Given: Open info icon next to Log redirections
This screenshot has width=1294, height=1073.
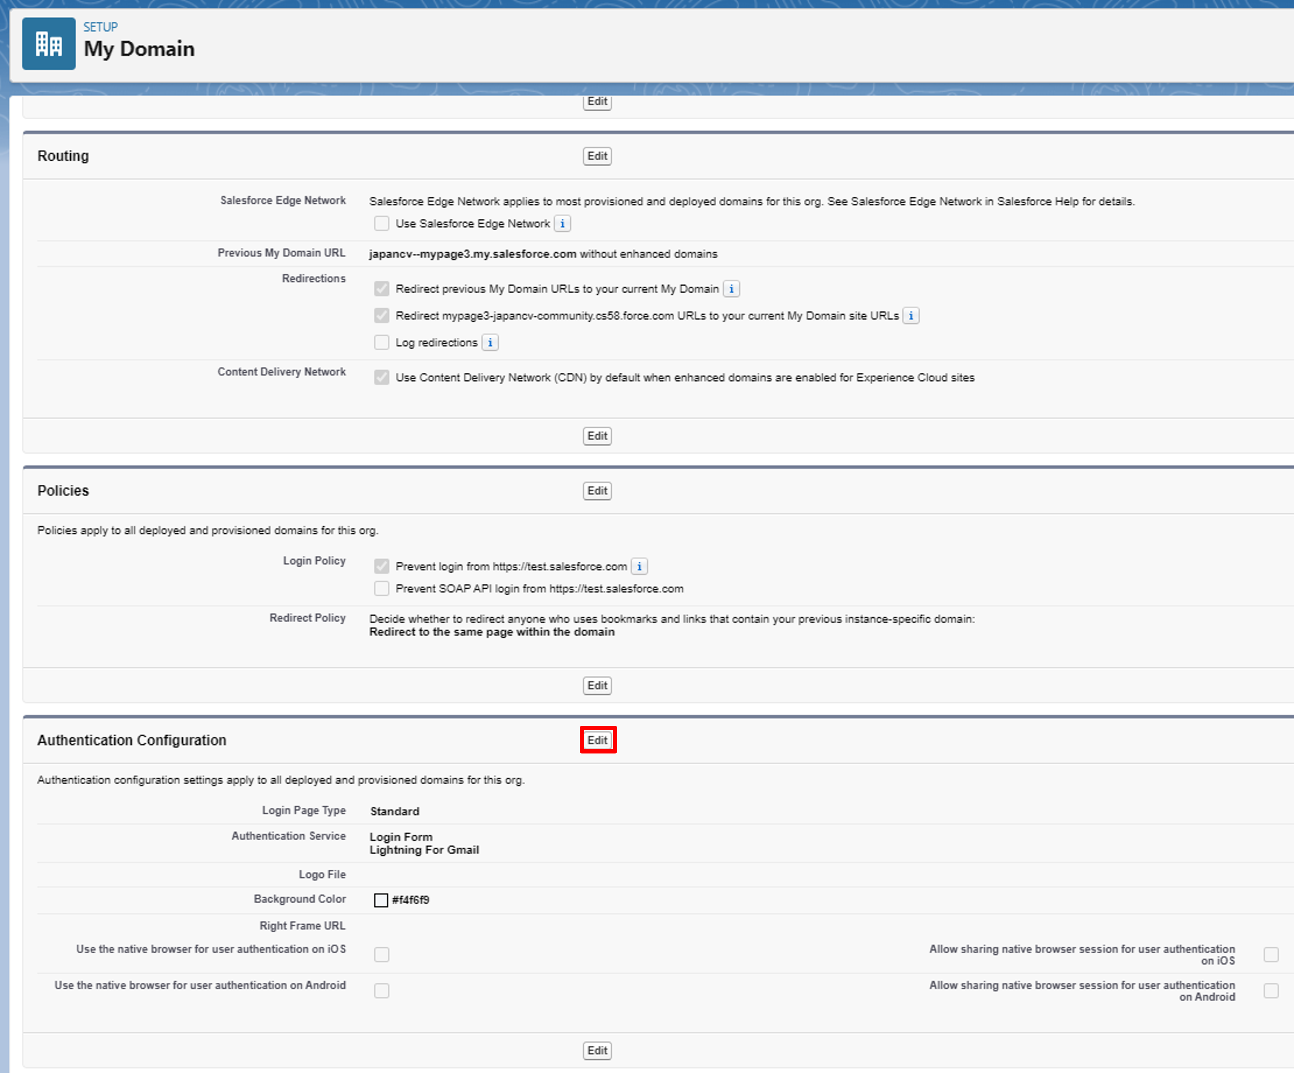Looking at the screenshot, I should tap(490, 342).
